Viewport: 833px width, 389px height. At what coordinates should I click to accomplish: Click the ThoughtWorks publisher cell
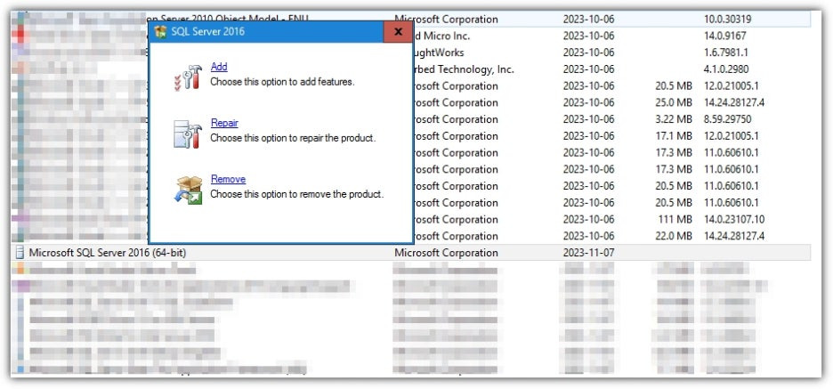pos(438,53)
